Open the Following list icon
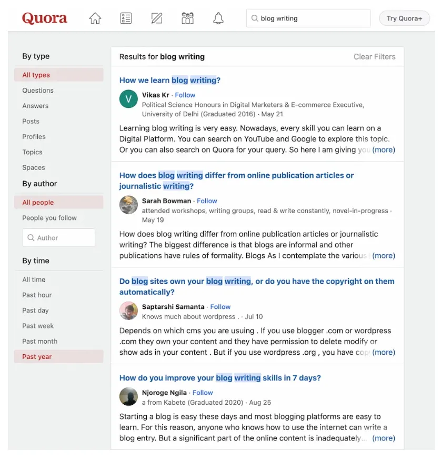Viewport: 442px width, 460px height. click(126, 18)
